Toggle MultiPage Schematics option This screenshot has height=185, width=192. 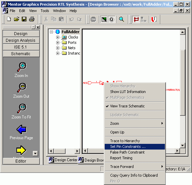point(135,97)
